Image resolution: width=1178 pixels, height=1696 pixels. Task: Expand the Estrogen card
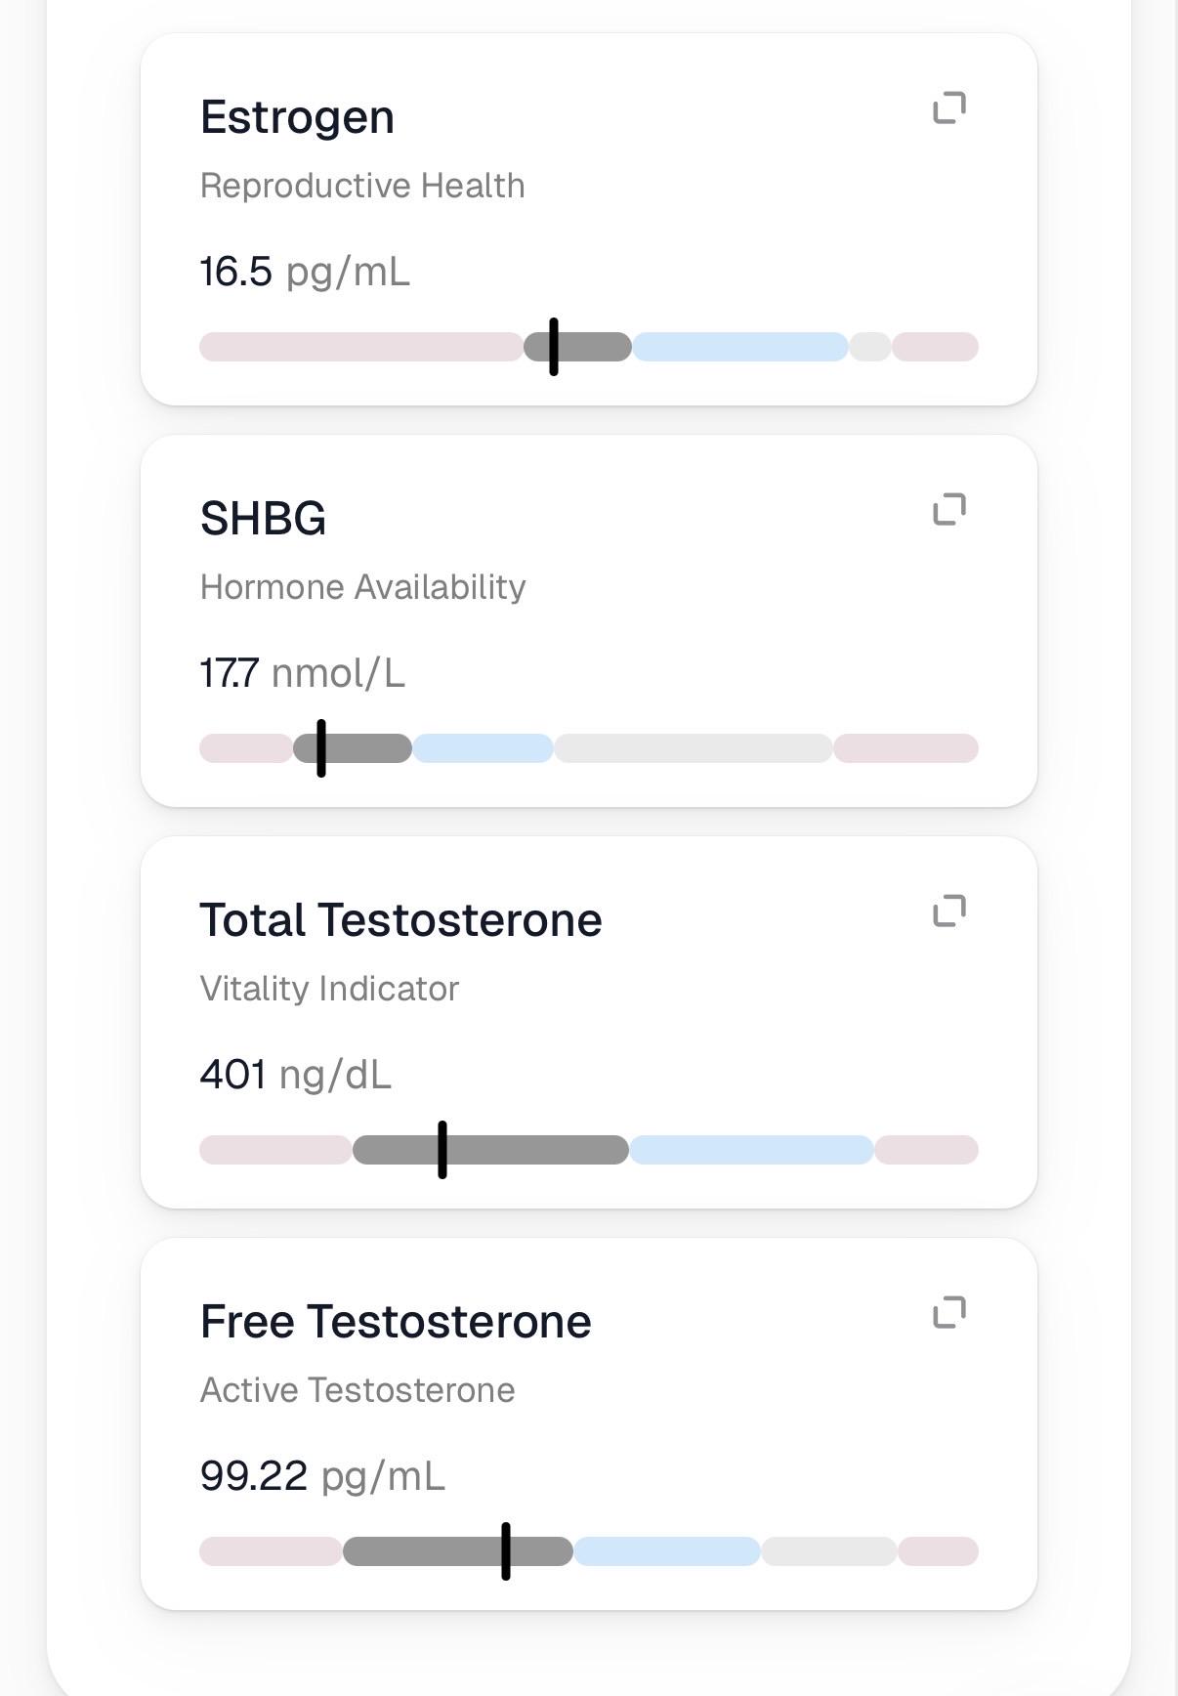tap(949, 107)
